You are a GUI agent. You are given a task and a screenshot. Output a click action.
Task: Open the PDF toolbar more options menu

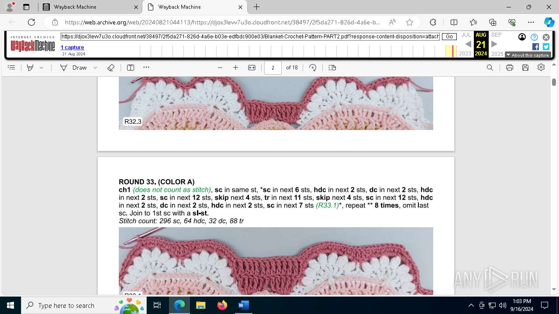coord(146,68)
